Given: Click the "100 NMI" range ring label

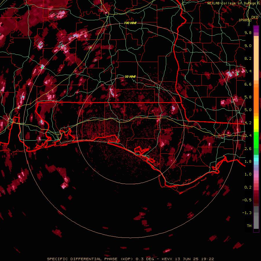Looking at the screenshot, I should (x=130, y=23).
